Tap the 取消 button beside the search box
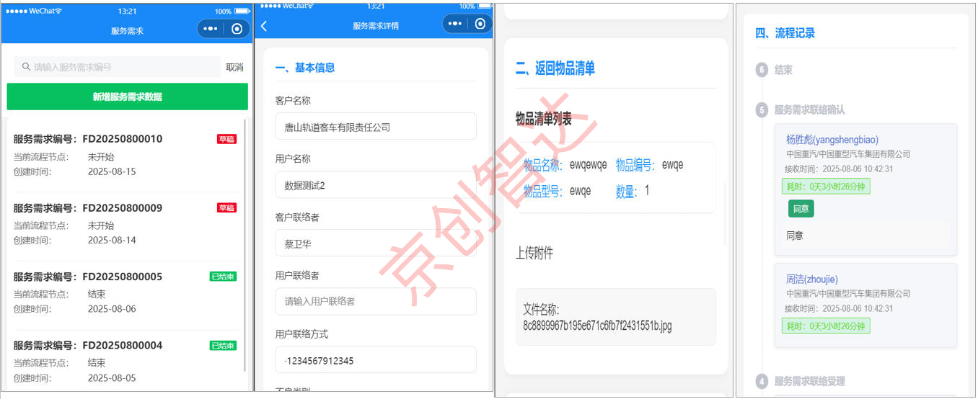This screenshot has width=978, height=399. 234,67
